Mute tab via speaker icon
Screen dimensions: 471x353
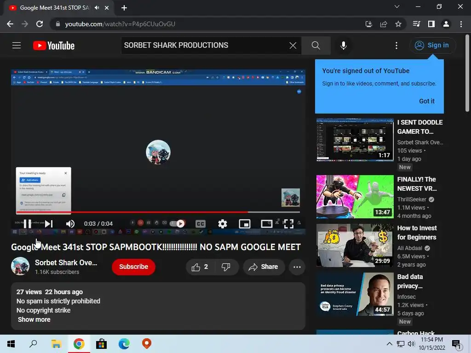point(97,8)
